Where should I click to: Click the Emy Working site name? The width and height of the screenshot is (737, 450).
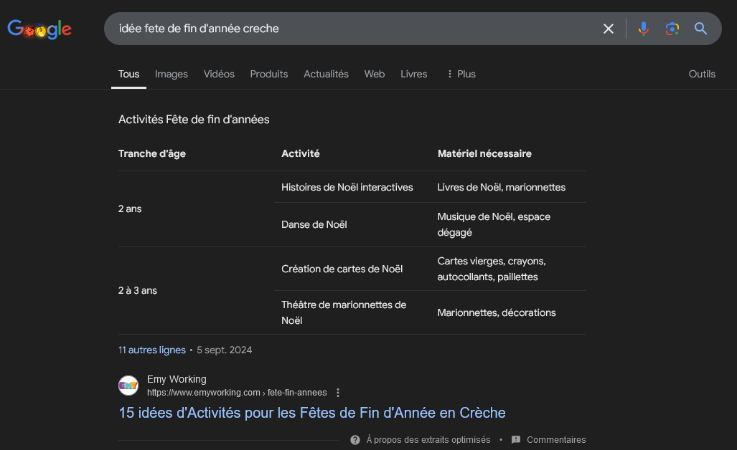(177, 379)
